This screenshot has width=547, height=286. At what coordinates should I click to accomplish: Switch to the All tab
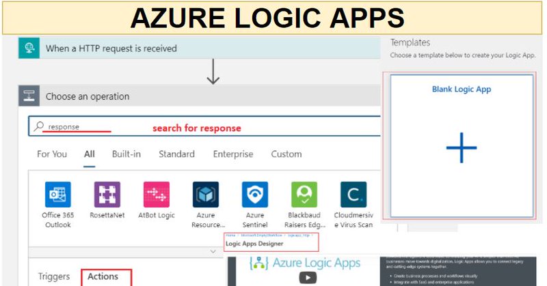tap(90, 154)
